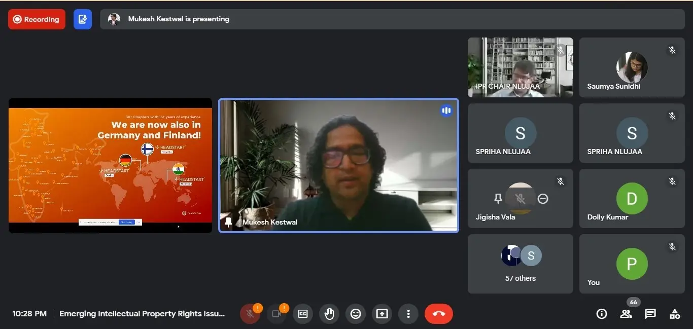Open the meeting notes icon beside Recording

(83, 19)
